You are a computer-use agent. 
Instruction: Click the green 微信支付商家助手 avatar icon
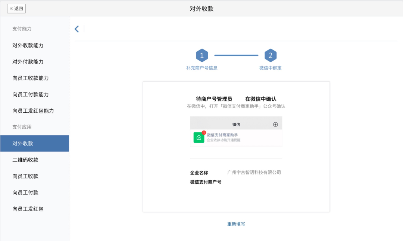pyautogui.click(x=199, y=137)
